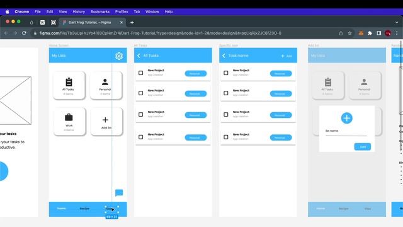Open the Apple menu

click(7, 11)
